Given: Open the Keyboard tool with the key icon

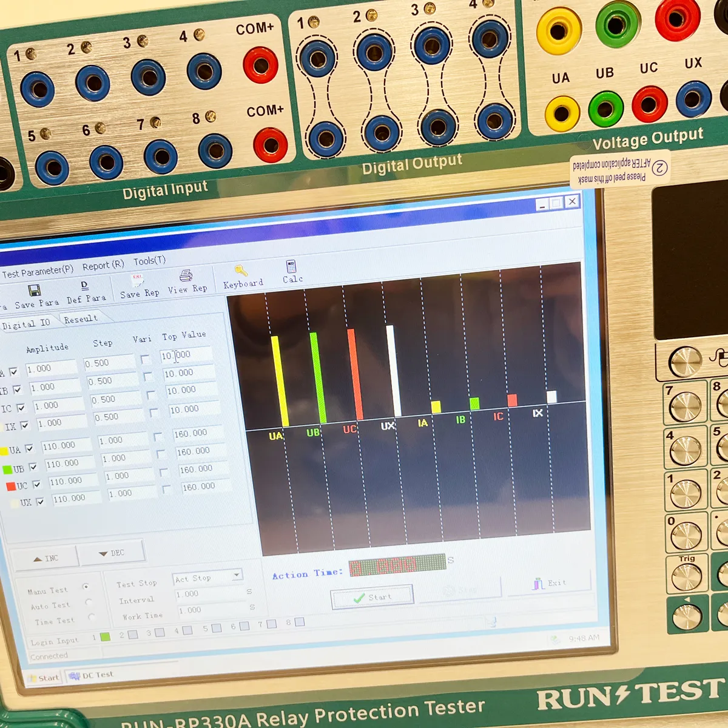Looking at the screenshot, I should 241,271.
